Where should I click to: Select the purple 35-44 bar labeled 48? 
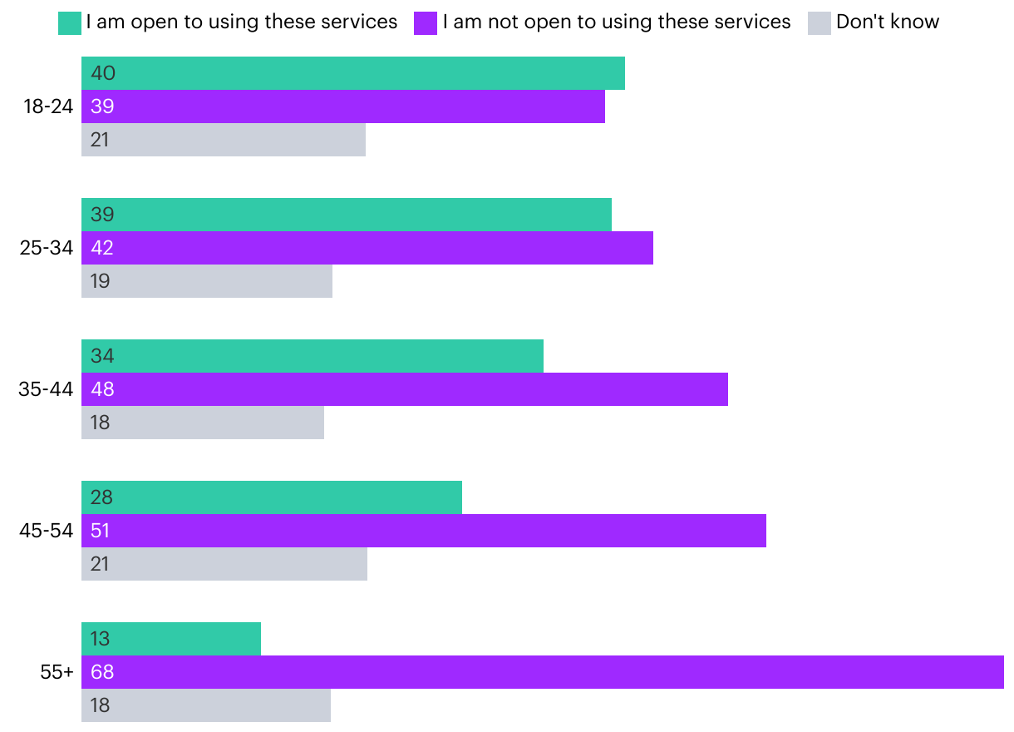point(405,389)
